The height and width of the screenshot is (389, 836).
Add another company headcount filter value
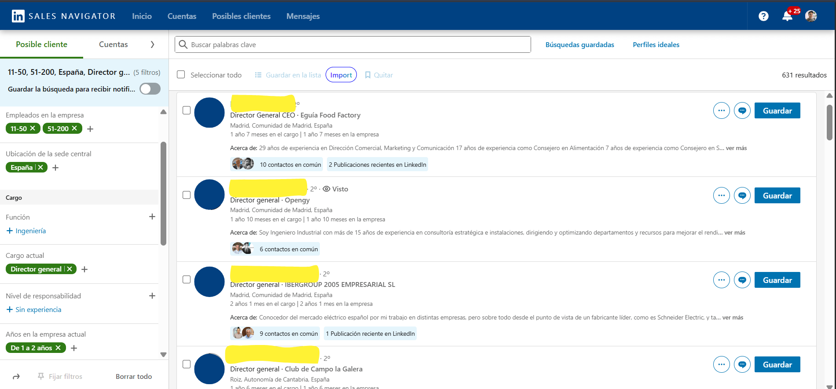pos(90,129)
